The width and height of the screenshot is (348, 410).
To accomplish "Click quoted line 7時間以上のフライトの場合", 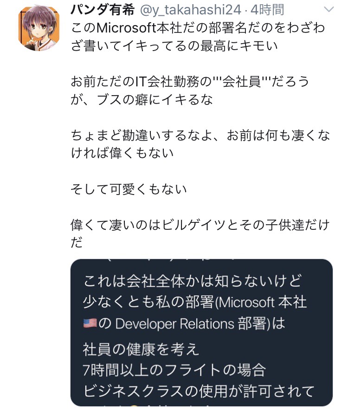I will point(174,370).
